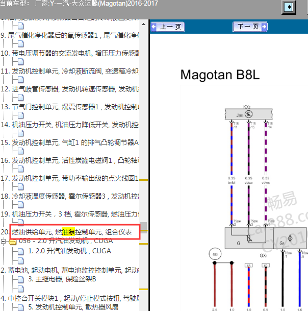Open the 056 - 2.0 升汽油发动机, CUGA folder icon
Screen dimensions: 308x311
tap(13, 242)
